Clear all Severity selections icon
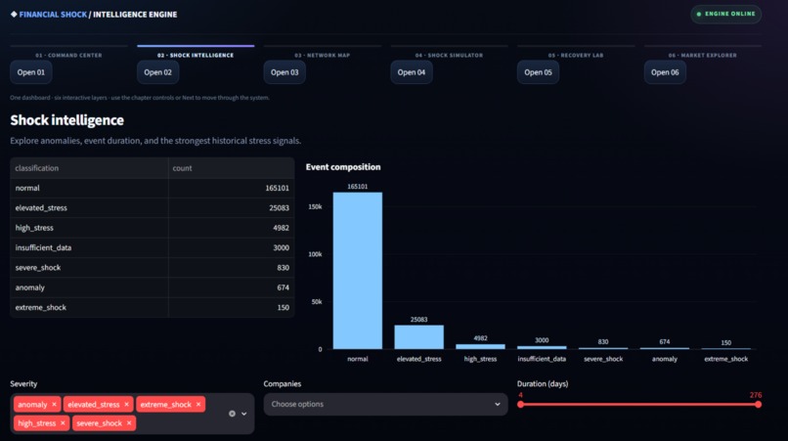 [232, 414]
